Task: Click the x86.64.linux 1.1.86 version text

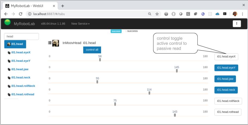Action: tap(53, 24)
